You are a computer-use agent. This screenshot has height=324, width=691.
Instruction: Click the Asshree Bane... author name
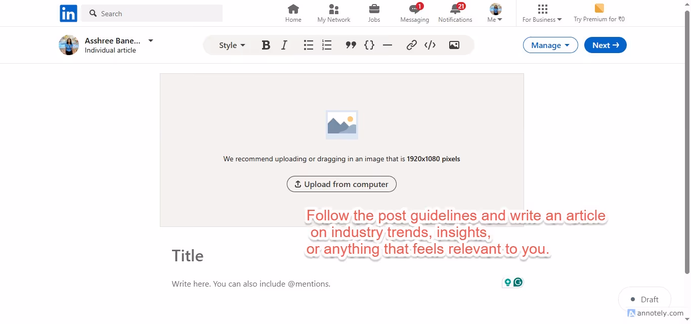(113, 40)
